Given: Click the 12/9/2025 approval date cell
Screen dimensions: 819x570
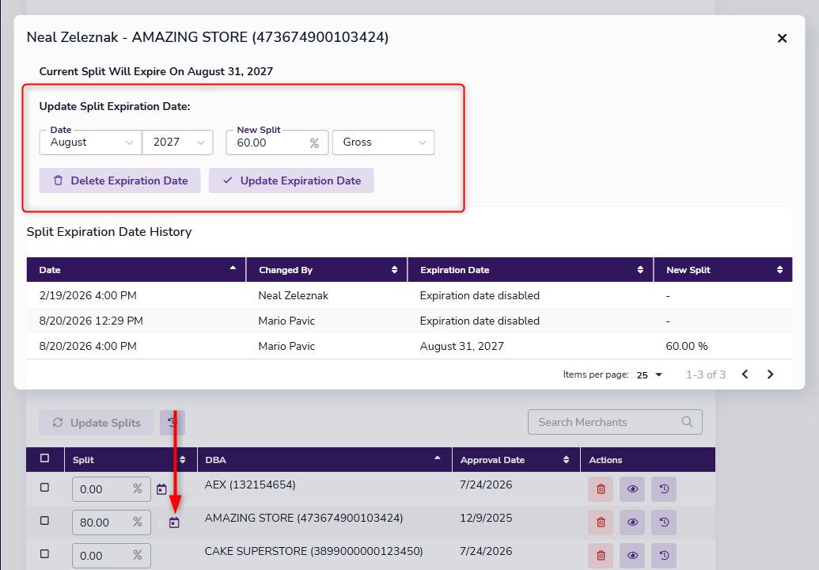Looking at the screenshot, I should point(486,519).
